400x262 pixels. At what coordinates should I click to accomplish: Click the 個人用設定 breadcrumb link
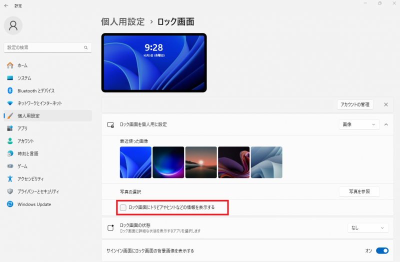(122, 21)
